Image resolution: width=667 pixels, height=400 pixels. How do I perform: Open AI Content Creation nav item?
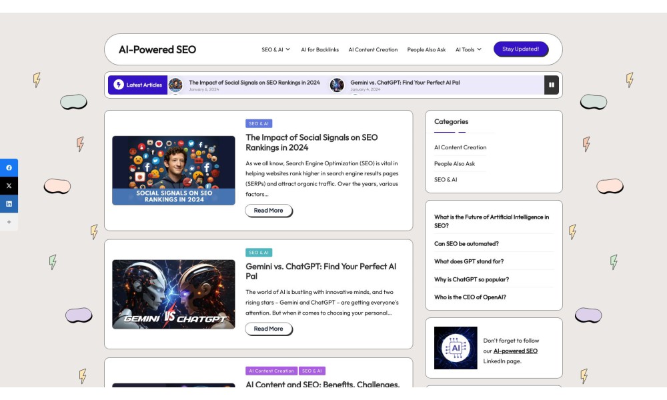pyautogui.click(x=373, y=50)
